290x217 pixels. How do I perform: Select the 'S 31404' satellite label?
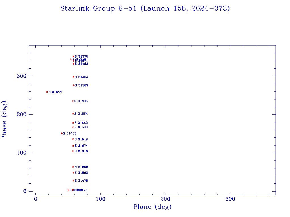pos(81,77)
